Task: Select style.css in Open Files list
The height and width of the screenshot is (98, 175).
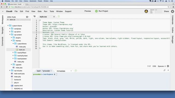Action: coord(19,20)
